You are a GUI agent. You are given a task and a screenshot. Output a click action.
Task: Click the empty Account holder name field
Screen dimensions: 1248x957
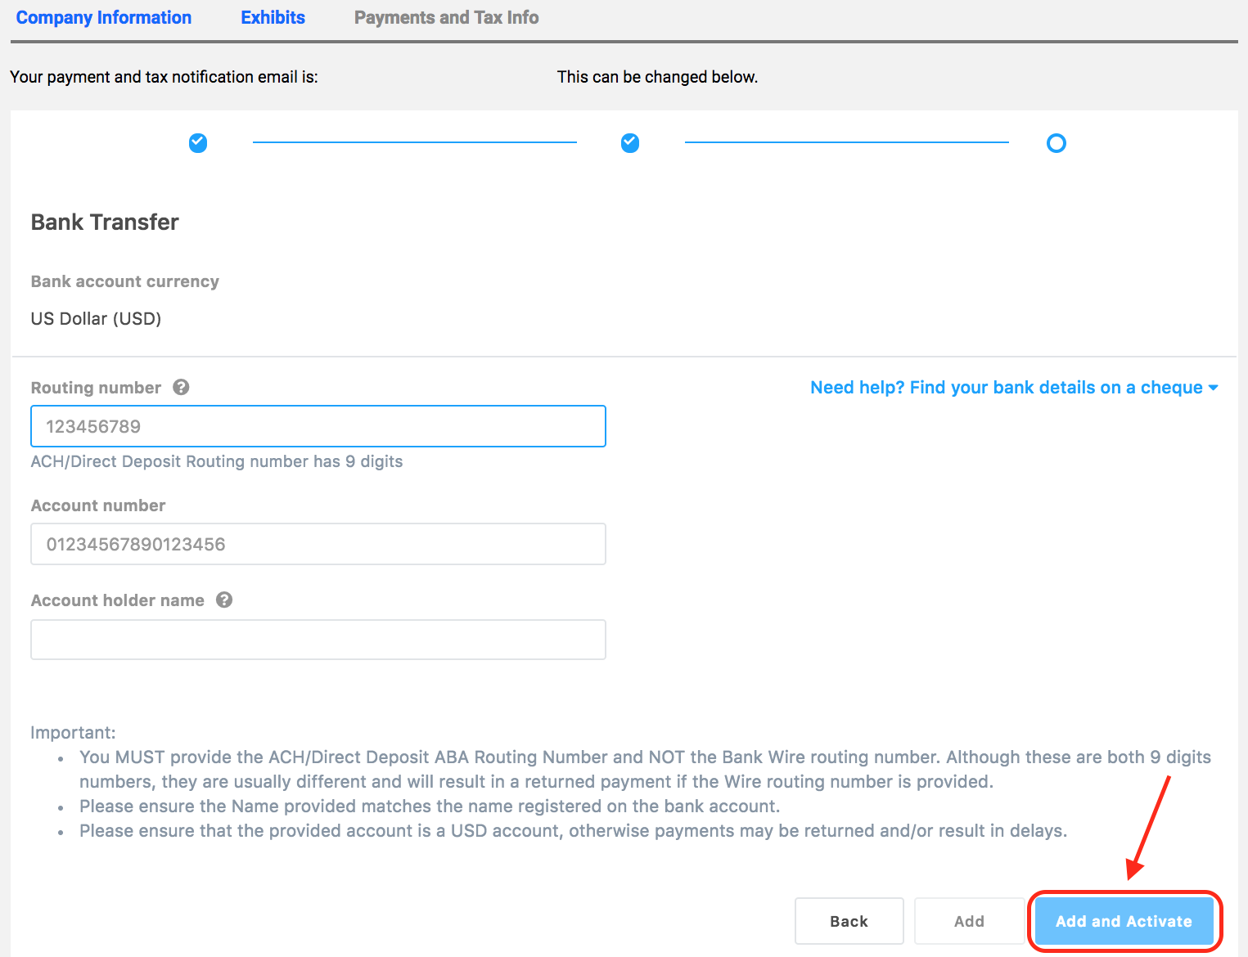(318, 640)
